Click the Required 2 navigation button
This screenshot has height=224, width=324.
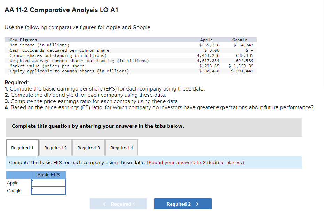(182, 204)
